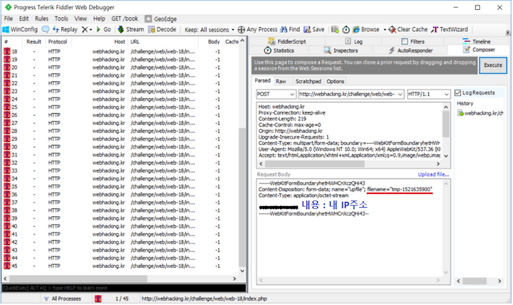Viewport: 513px width, 305px height.
Task: Switch to the Filters tab
Action: pos(413,41)
